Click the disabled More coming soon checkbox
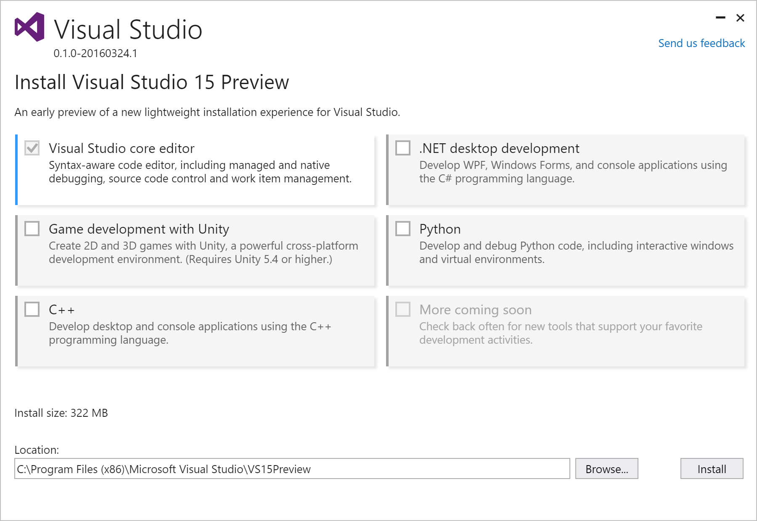 (403, 310)
